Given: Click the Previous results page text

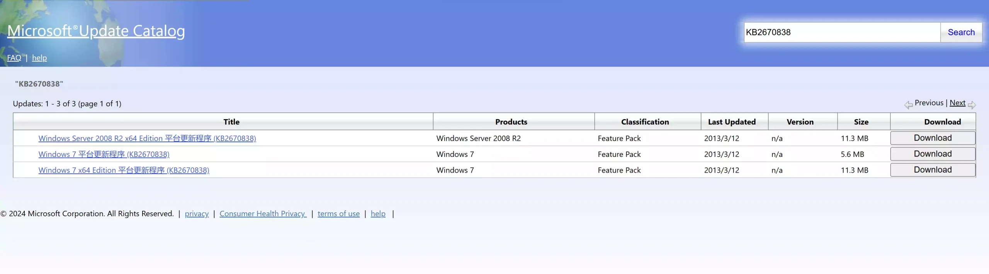Looking at the screenshot, I should coord(929,103).
